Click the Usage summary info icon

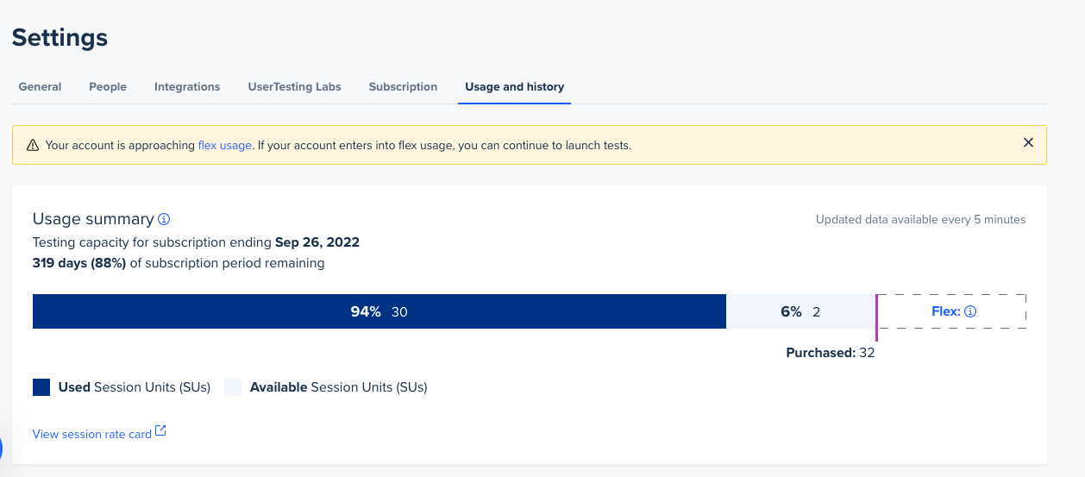click(164, 219)
